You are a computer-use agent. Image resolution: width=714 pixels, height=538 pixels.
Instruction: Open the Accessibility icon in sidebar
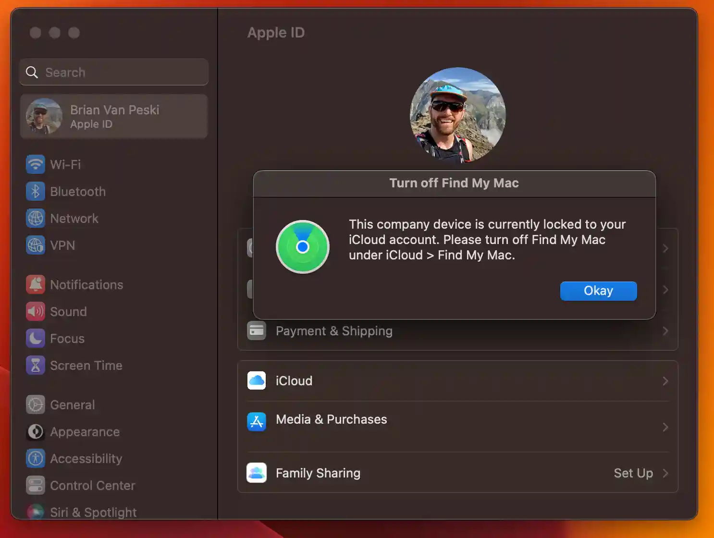(x=35, y=459)
